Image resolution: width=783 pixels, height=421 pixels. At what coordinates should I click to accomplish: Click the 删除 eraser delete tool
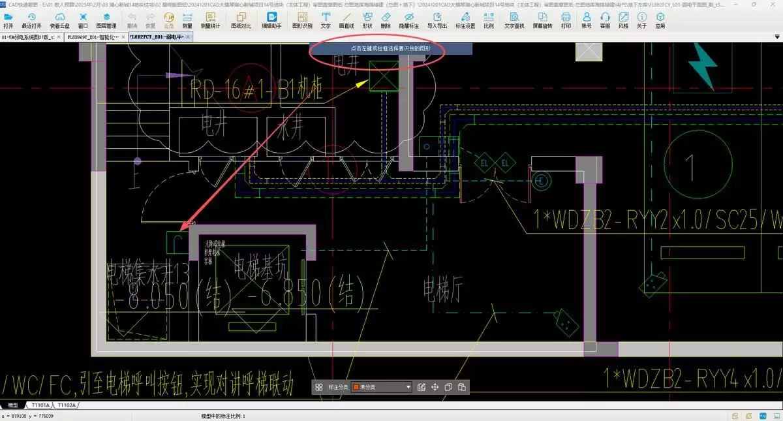386,20
